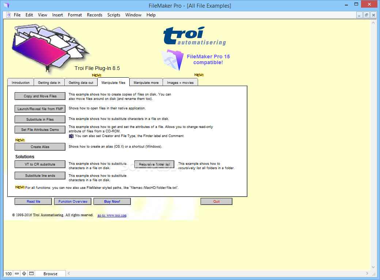Viewport: 380px width, 280px height.
Task: Run the VT to CR substitute solution
Action: point(40,164)
